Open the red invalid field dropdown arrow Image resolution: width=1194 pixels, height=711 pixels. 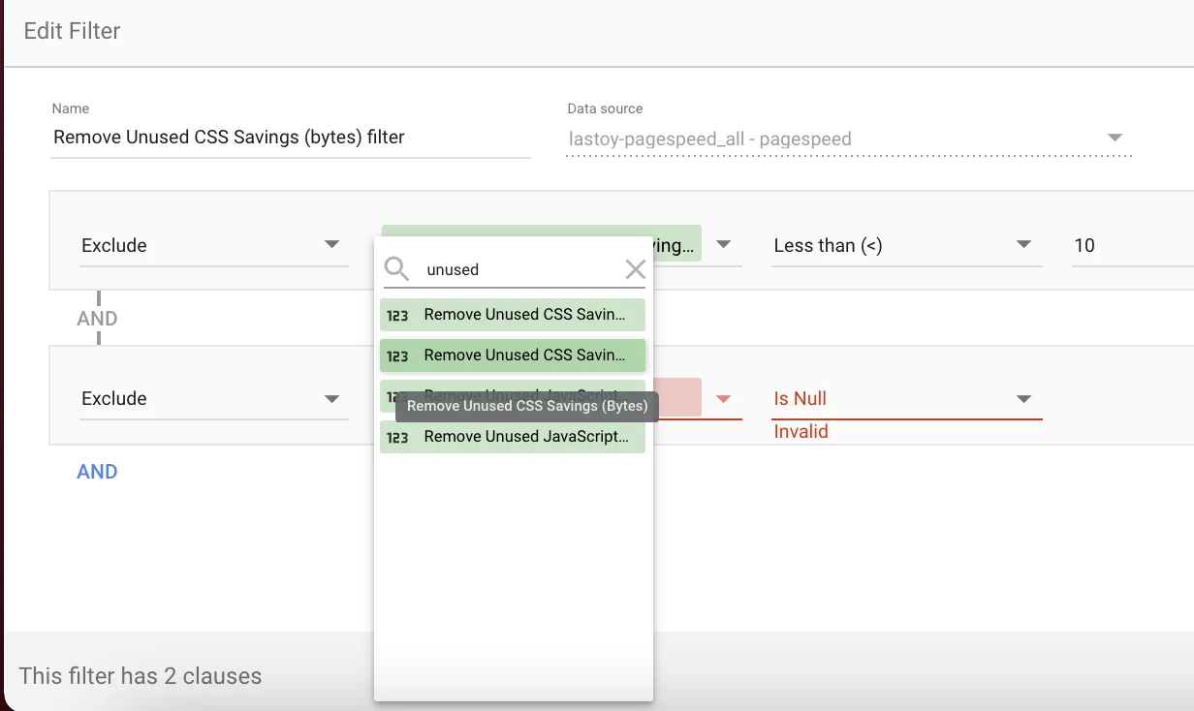pos(724,398)
